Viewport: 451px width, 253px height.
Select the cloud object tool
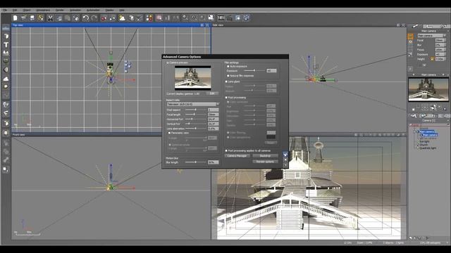pyautogui.click(x=6, y=79)
